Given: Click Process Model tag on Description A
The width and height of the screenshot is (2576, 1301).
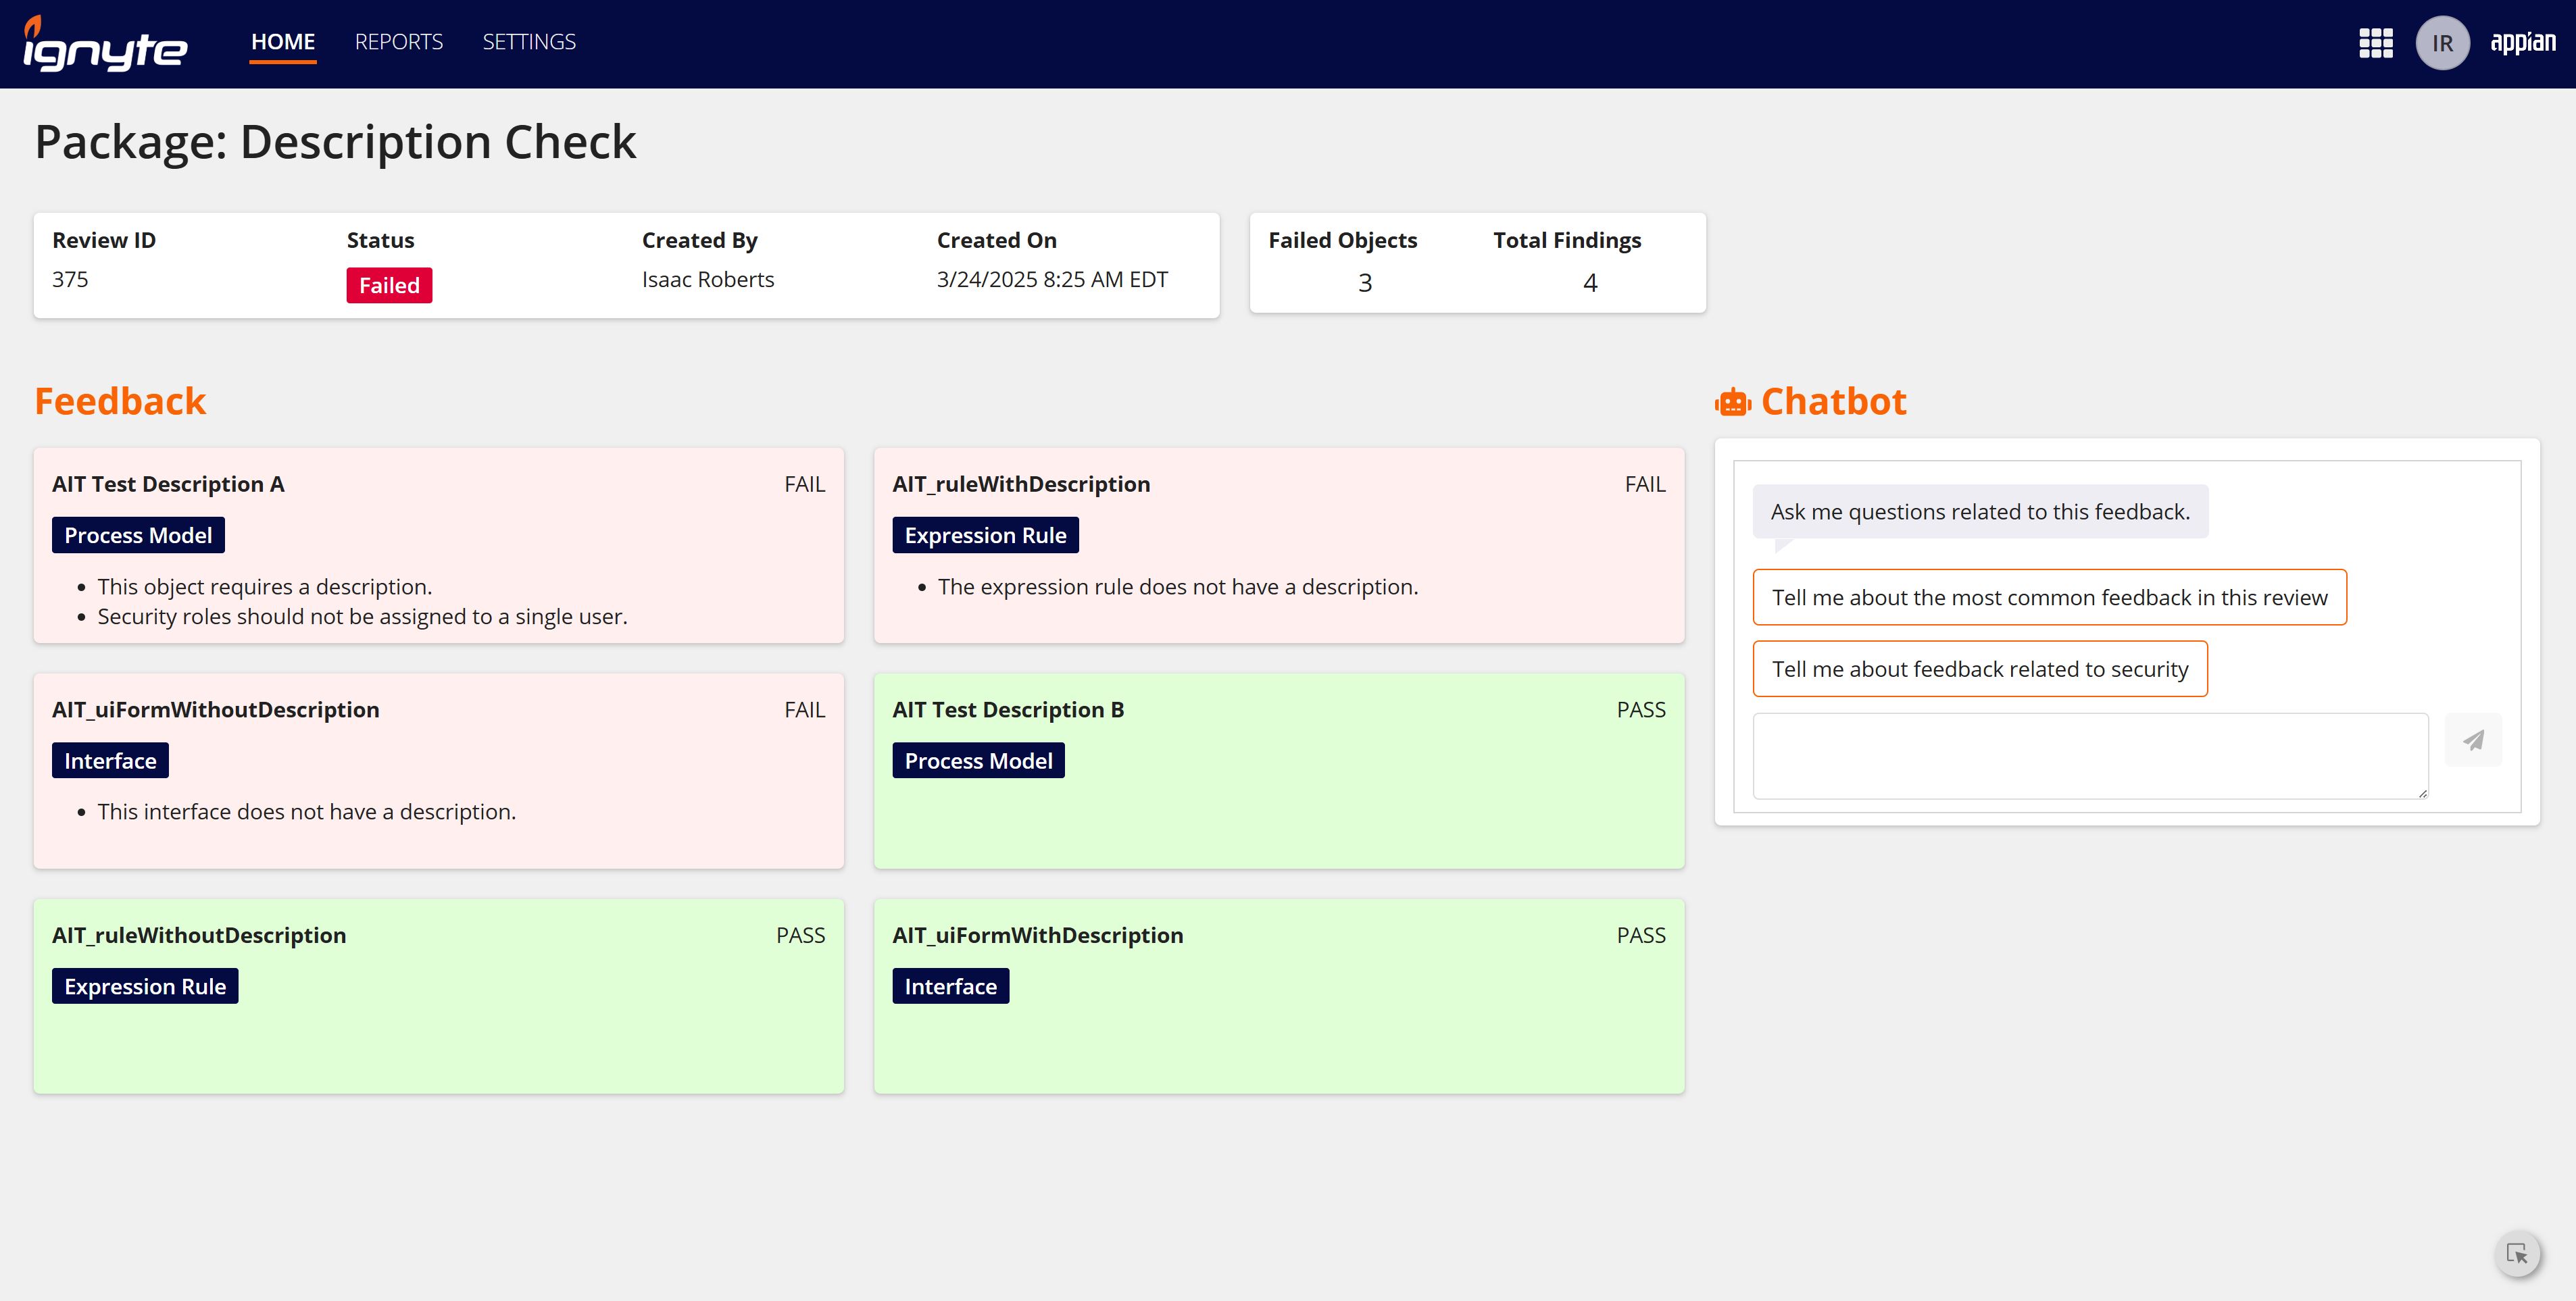Looking at the screenshot, I should pyautogui.click(x=138, y=534).
